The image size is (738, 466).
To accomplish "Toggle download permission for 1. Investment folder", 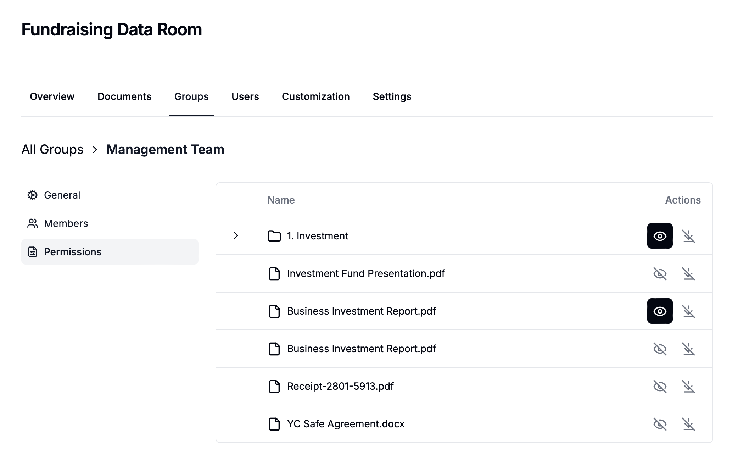I will pos(688,236).
